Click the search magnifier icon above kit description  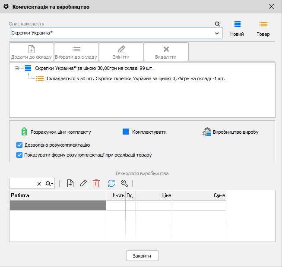tap(218, 24)
